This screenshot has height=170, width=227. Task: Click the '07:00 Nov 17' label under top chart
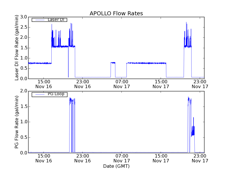click(x=122, y=84)
